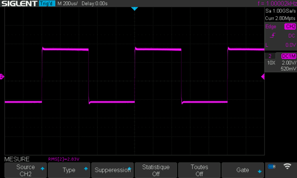The height and width of the screenshot is (178, 297).
Task: Click the RMS[2]=2.83V measurement
Action: click(64, 159)
